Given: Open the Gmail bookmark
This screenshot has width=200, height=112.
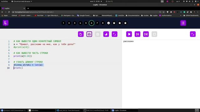Looking at the screenshot, I should tap(25, 16).
